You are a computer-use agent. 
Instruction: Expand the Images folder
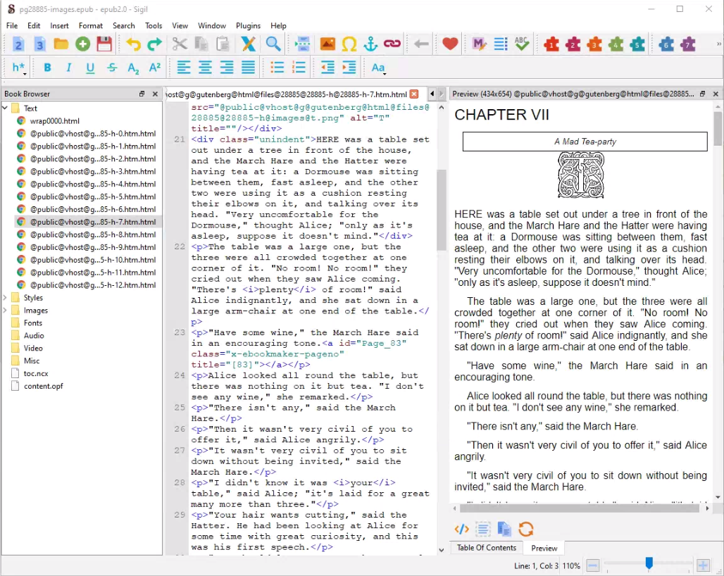[x=6, y=310]
